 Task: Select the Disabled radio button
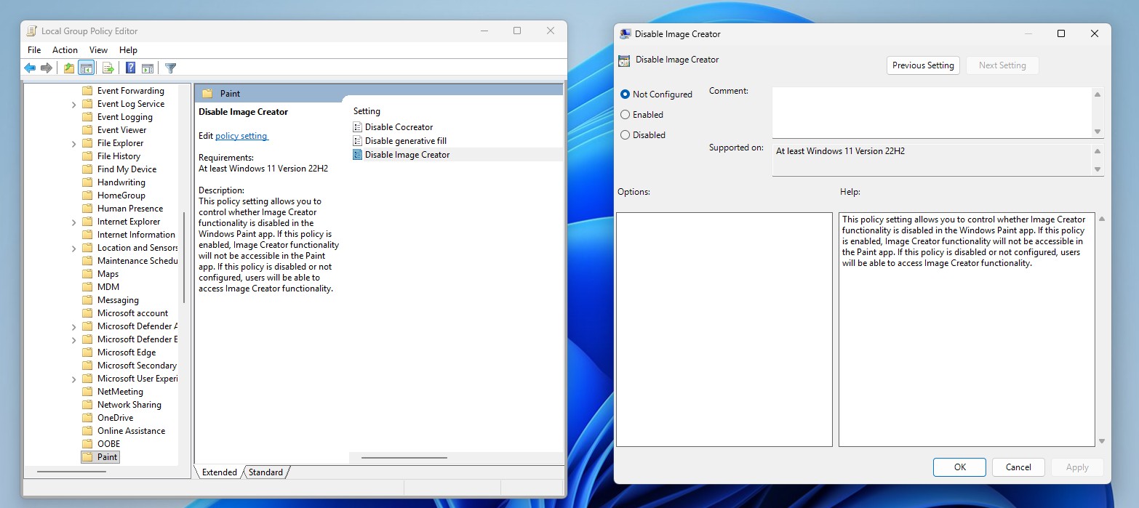(x=626, y=134)
